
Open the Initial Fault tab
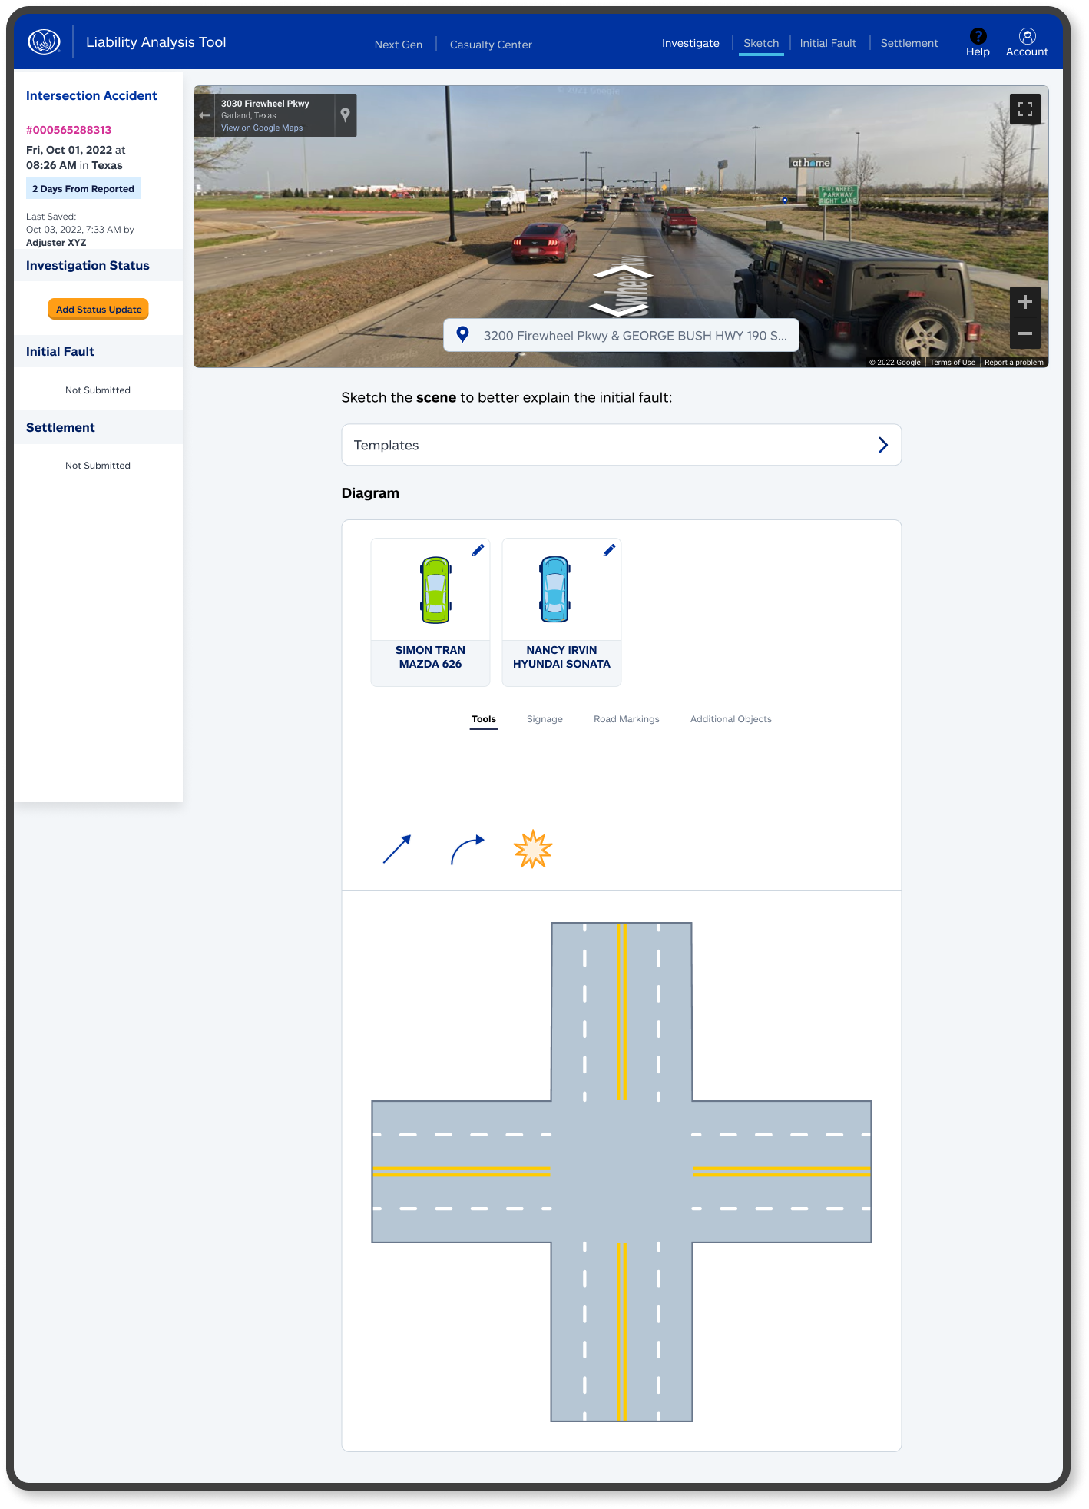(828, 43)
